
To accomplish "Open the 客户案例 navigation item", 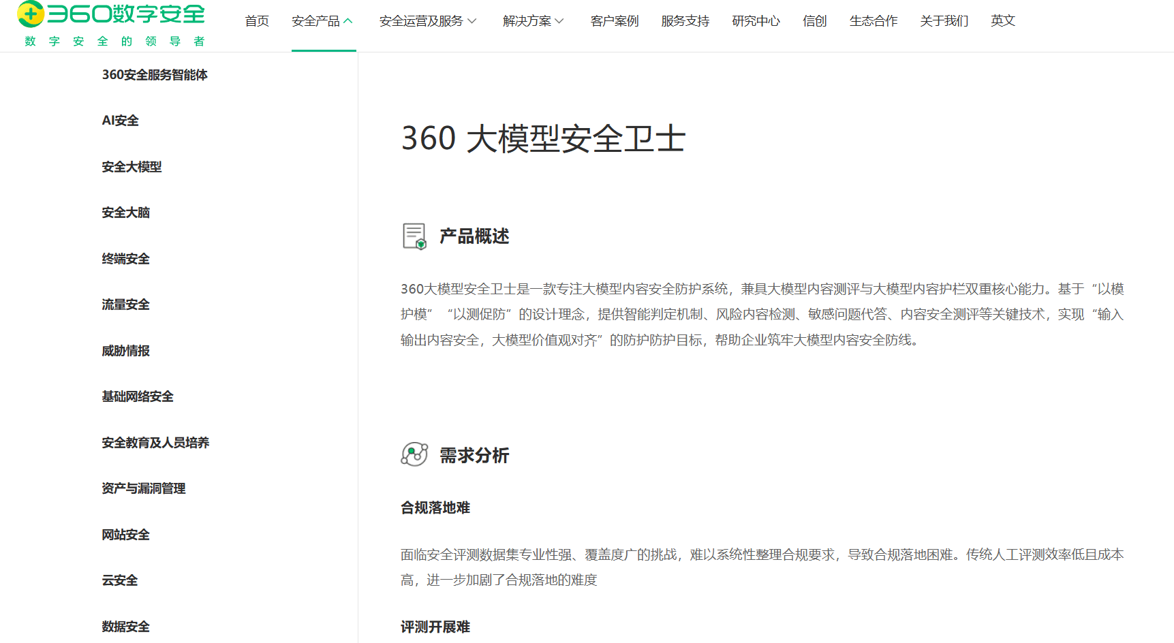I will click(615, 21).
